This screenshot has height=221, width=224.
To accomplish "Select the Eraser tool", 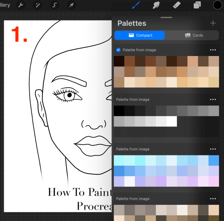I will 177,5.
